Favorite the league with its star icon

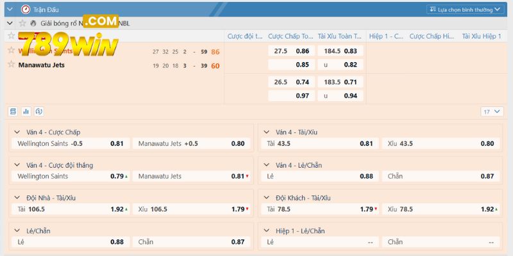[22, 23]
